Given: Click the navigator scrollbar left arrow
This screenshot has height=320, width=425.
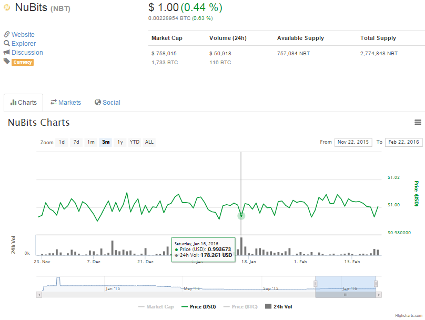Looking at the screenshot, I should pos(39,295).
